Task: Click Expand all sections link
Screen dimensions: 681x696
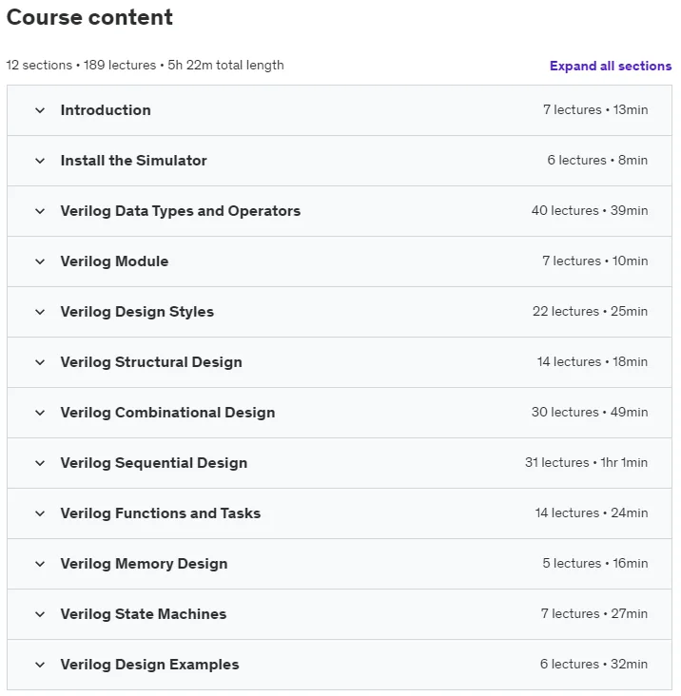Action: coord(611,66)
